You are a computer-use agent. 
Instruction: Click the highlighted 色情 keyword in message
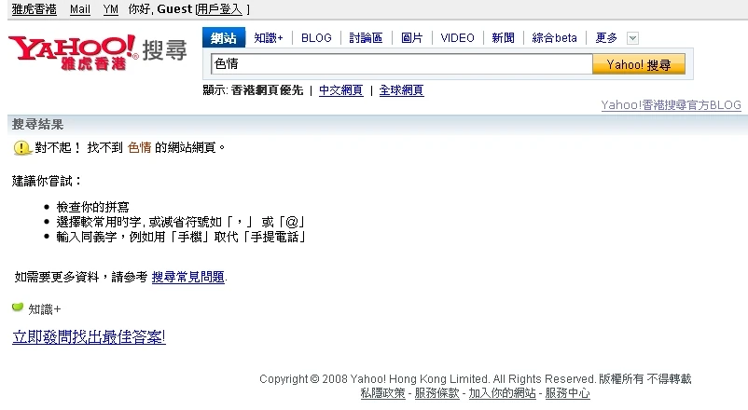pyautogui.click(x=139, y=148)
